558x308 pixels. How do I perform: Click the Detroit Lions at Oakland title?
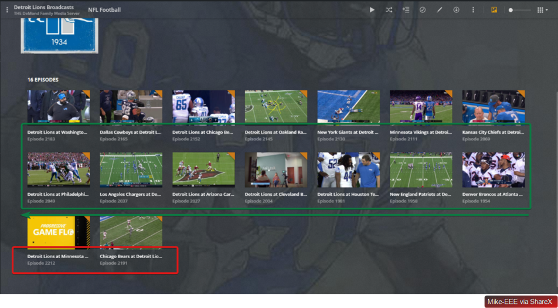click(275, 132)
